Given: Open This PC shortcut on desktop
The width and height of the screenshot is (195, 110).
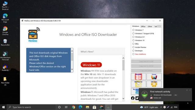Looking at the screenshot, I should pos(5,5).
